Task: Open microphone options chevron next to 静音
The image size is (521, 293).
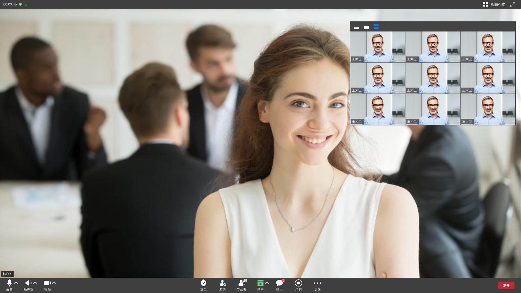Action: (16, 283)
